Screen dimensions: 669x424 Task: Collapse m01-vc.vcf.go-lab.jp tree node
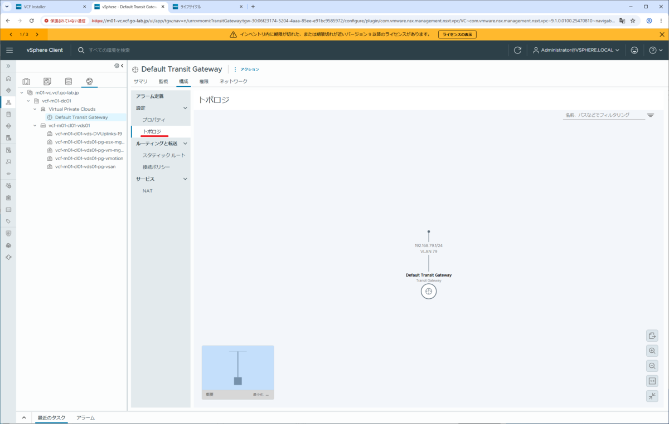pos(22,93)
